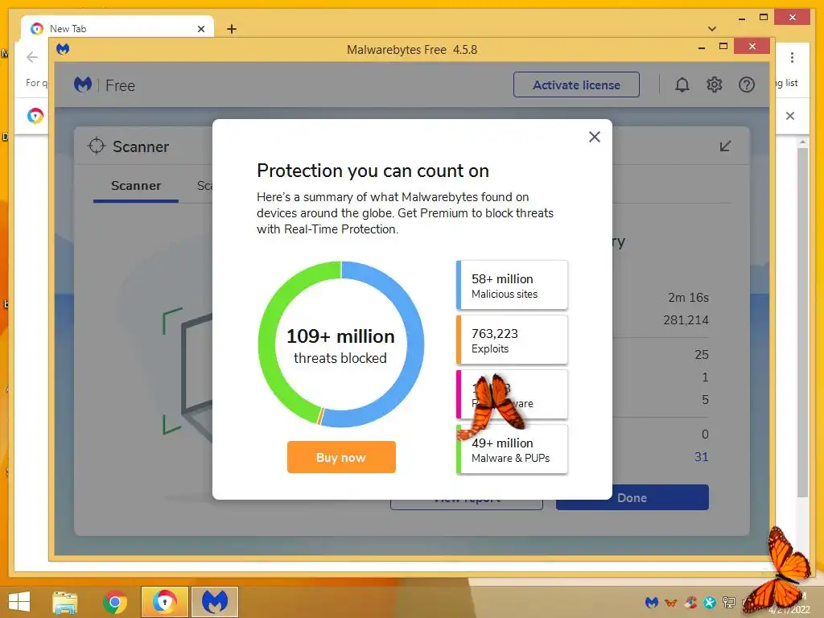
Task: Open the Windows Start button
Action: (19, 602)
